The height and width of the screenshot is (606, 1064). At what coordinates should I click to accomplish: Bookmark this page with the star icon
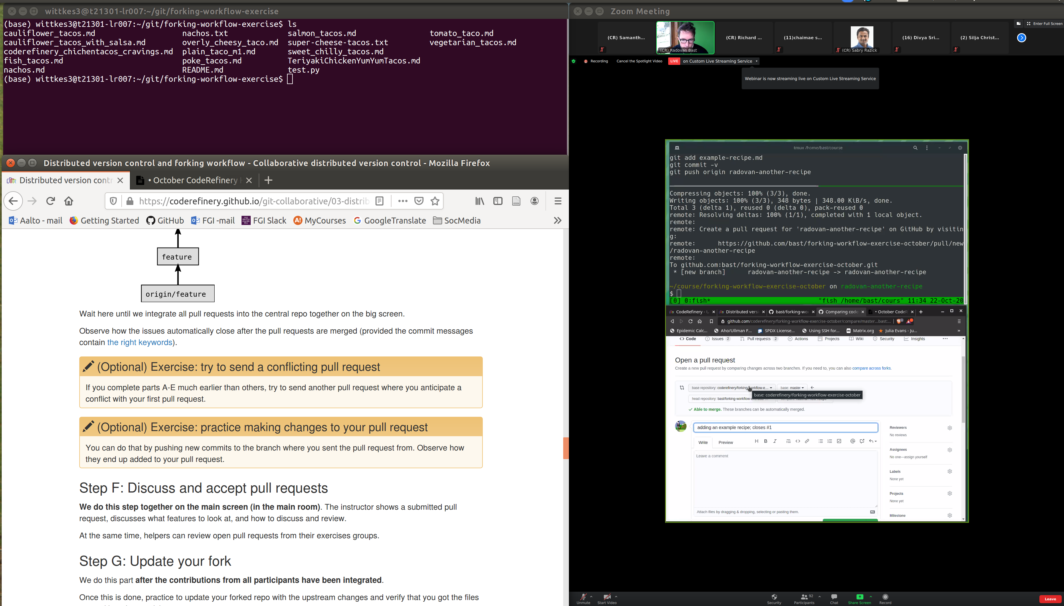tap(435, 201)
